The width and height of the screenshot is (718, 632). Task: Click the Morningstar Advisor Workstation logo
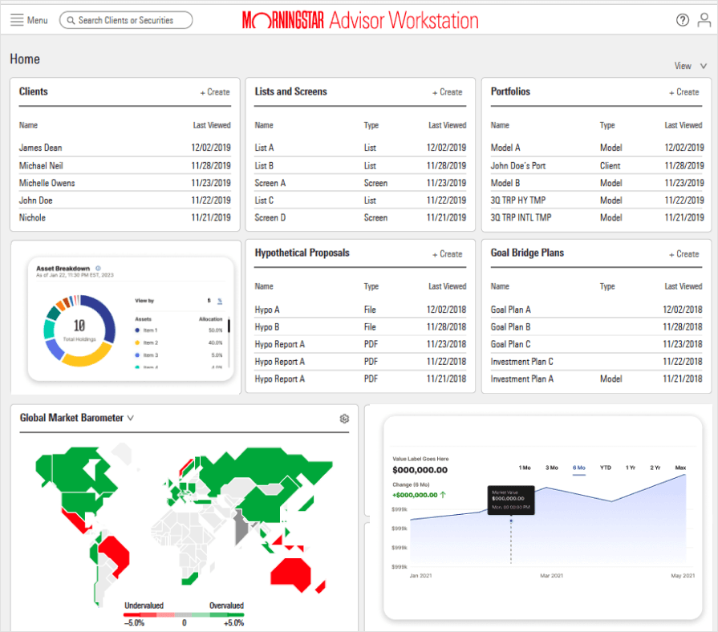point(360,20)
